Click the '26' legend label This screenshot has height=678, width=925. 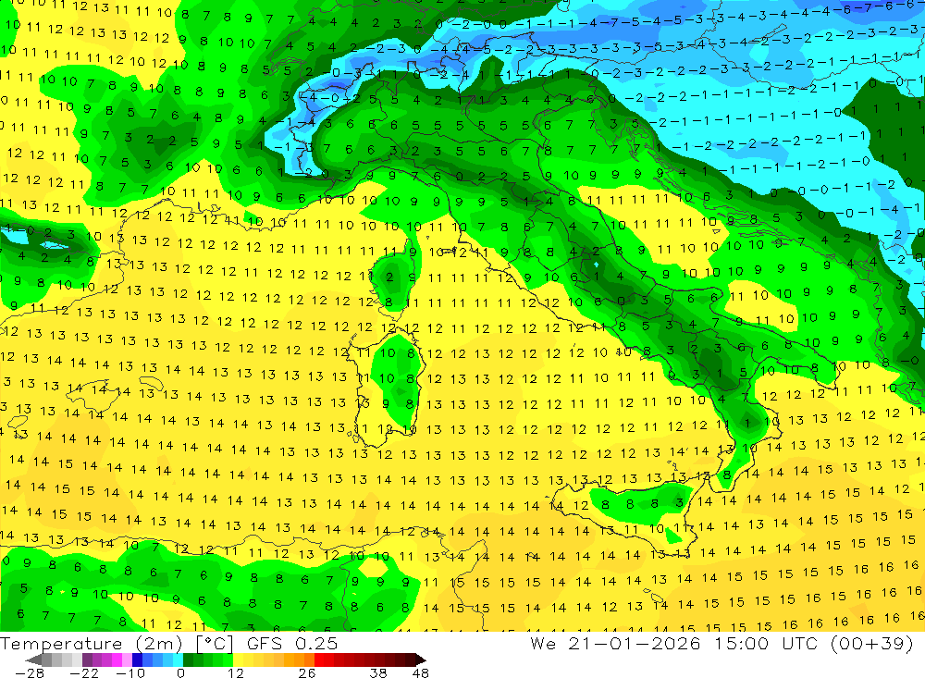click(307, 673)
